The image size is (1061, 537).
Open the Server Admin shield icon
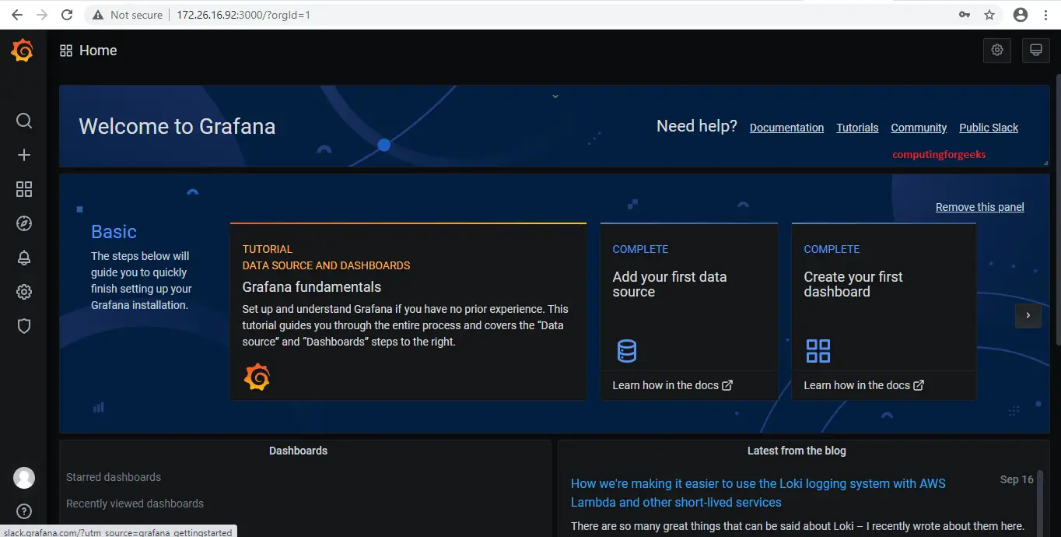[x=23, y=326]
